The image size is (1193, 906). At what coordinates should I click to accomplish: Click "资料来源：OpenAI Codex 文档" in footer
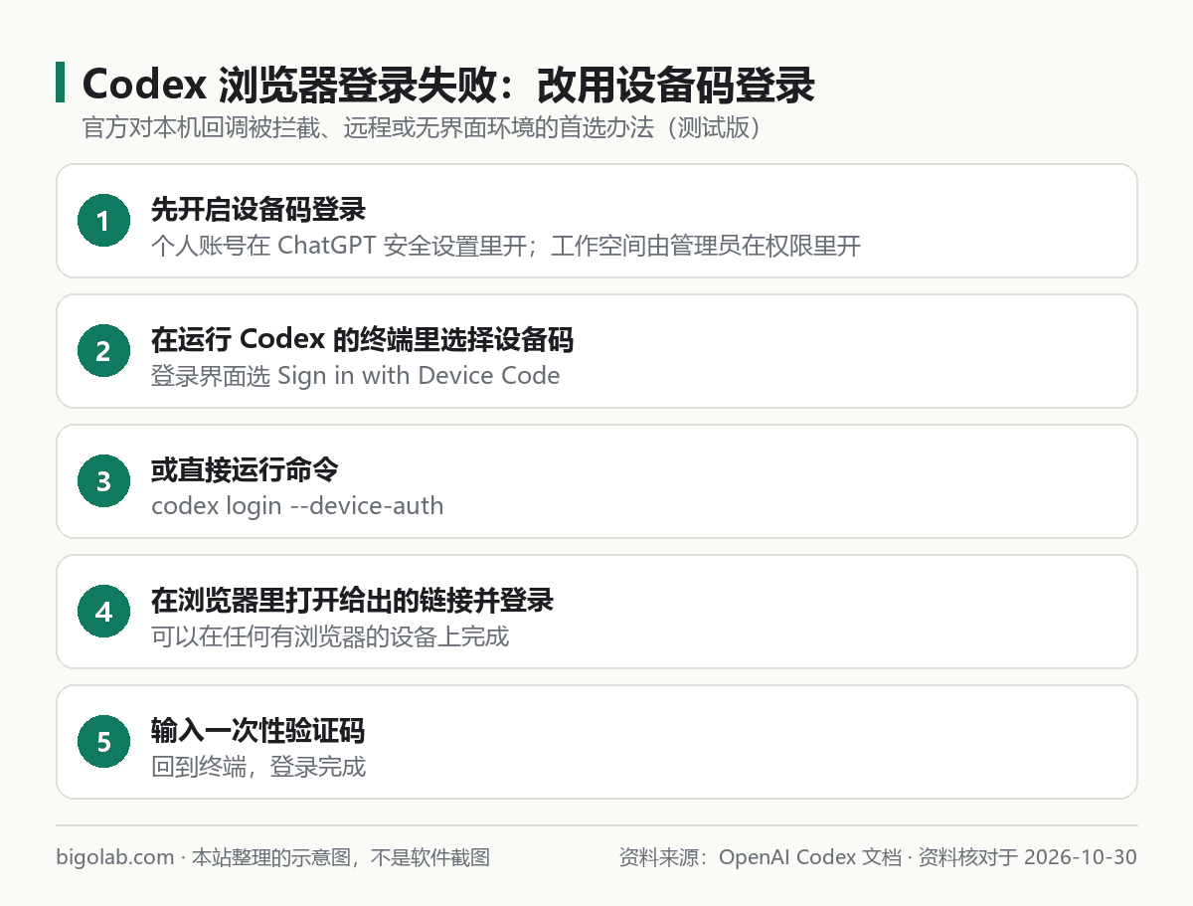pos(760,857)
